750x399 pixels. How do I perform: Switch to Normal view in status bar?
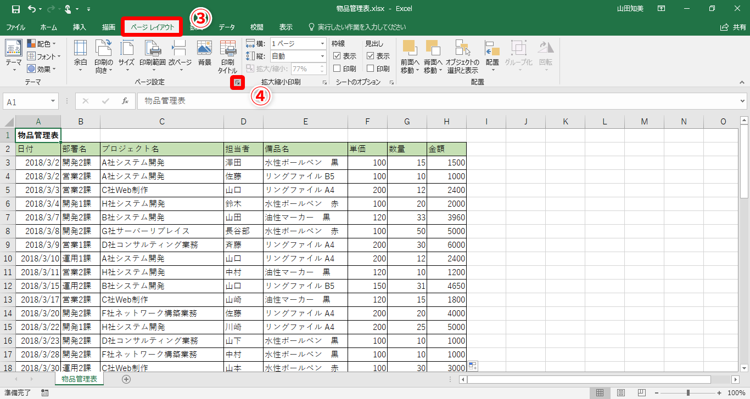pyautogui.click(x=600, y=393)
